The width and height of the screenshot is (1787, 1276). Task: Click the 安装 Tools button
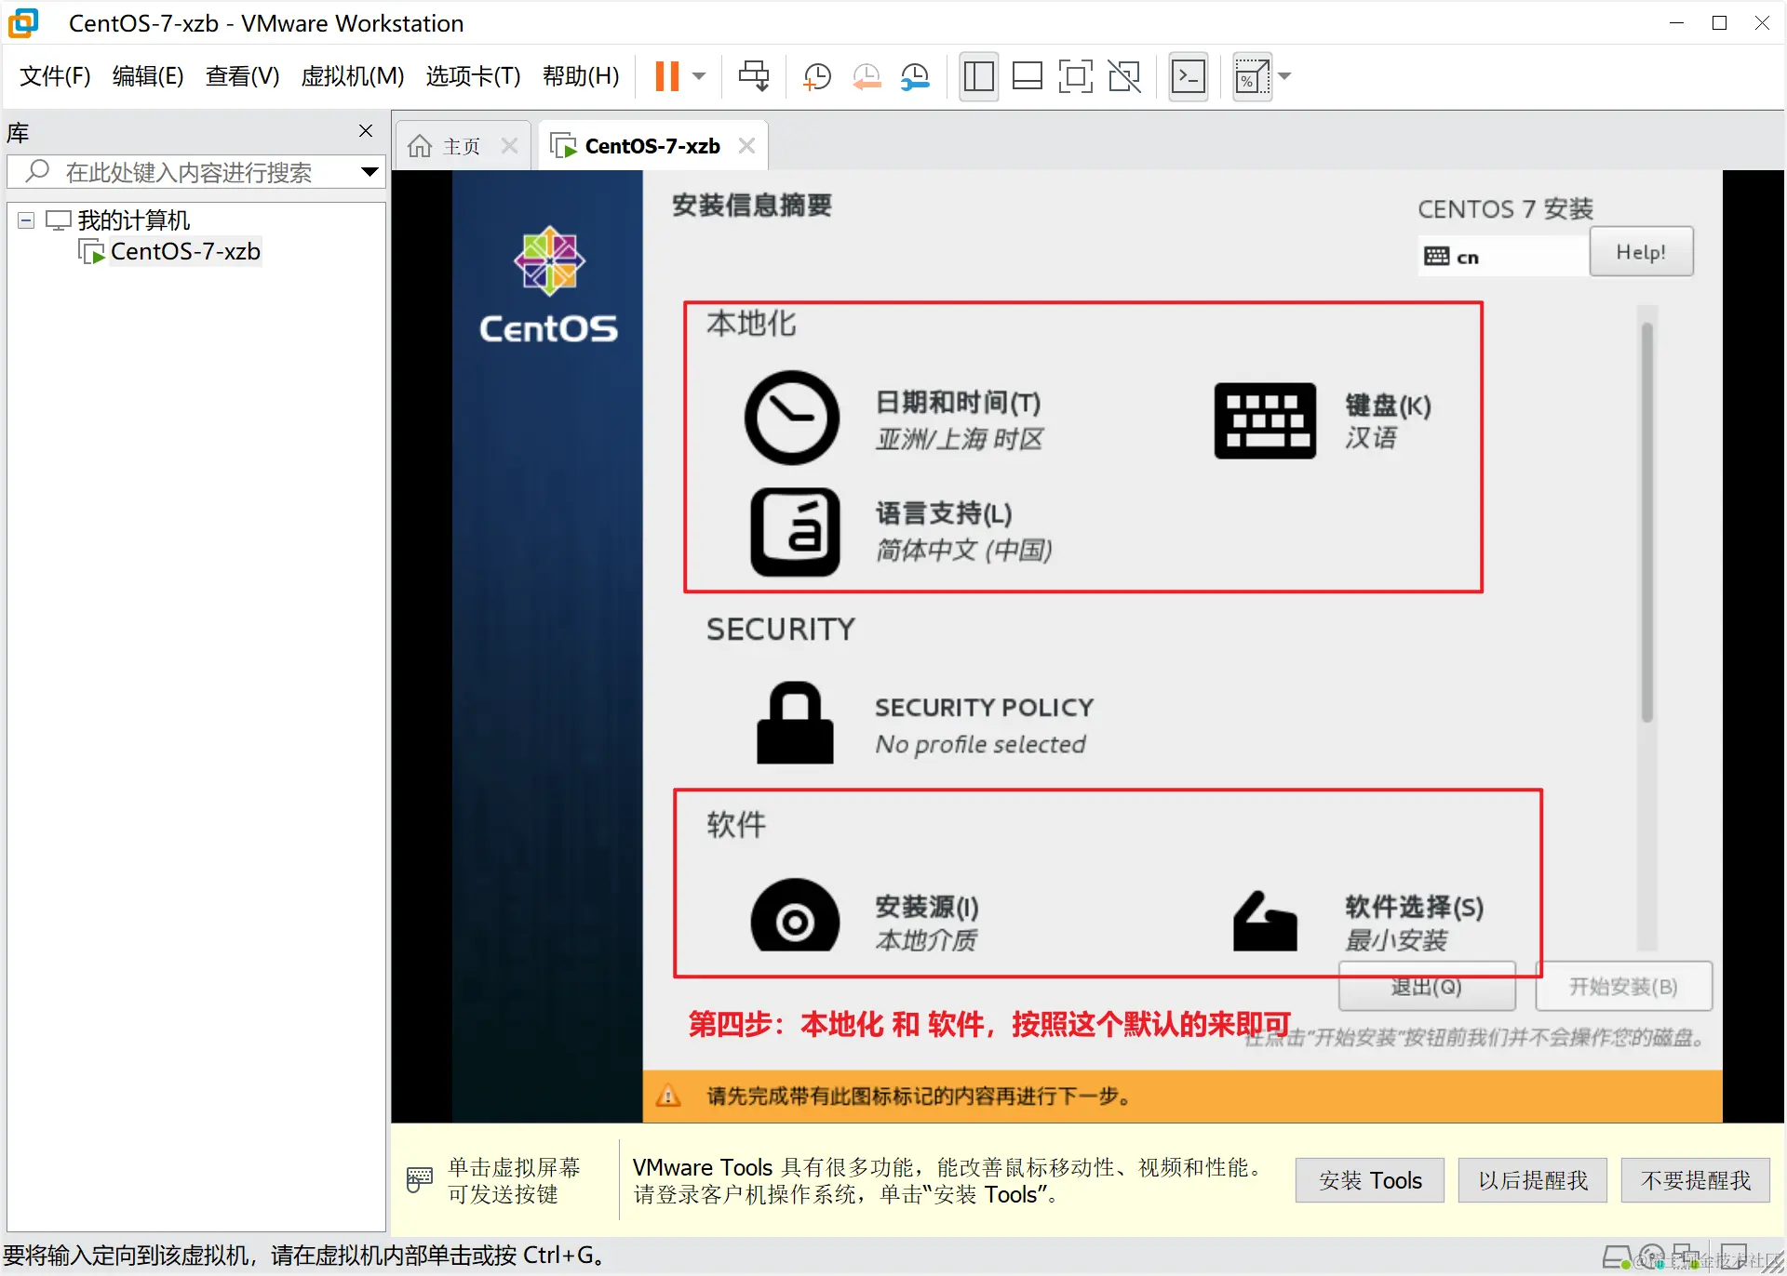click(x=1370, y=1180)
